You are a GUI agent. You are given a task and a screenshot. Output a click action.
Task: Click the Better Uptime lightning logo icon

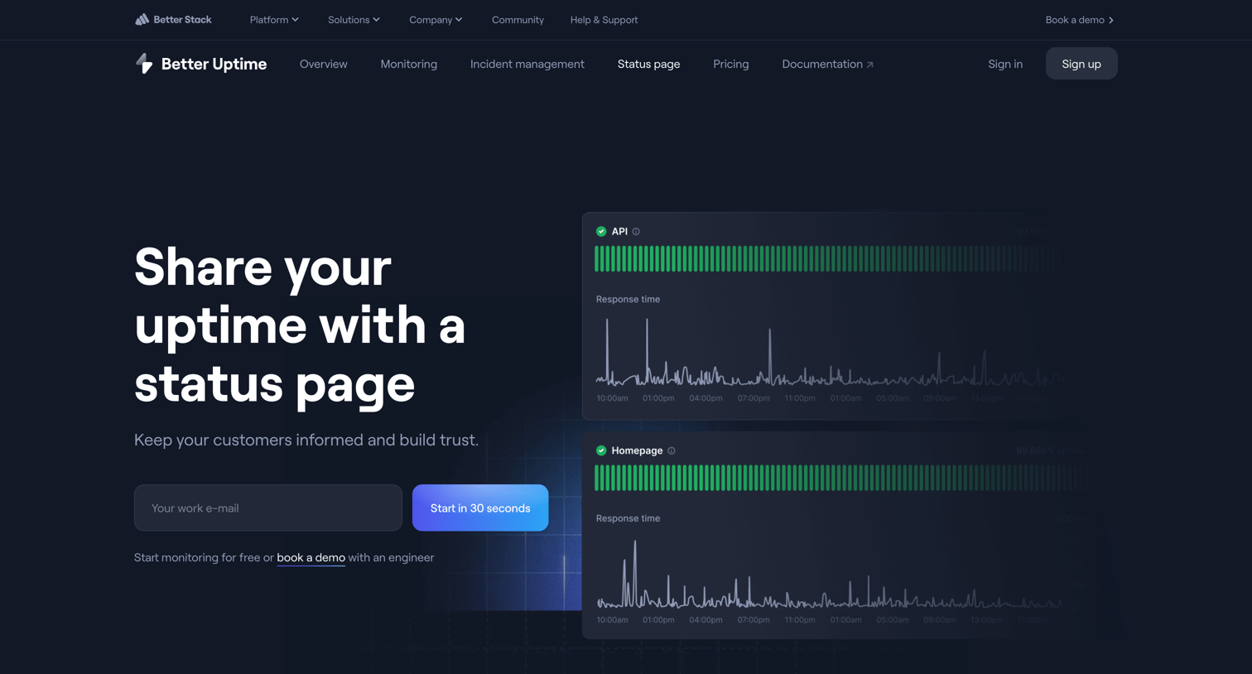(144, 64)
